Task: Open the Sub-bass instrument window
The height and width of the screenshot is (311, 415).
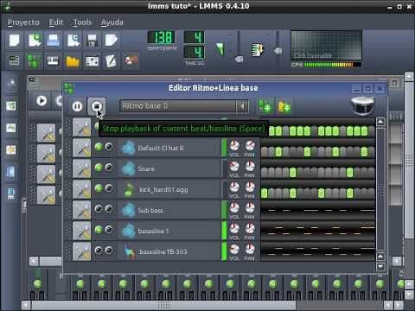Action: 169,210
